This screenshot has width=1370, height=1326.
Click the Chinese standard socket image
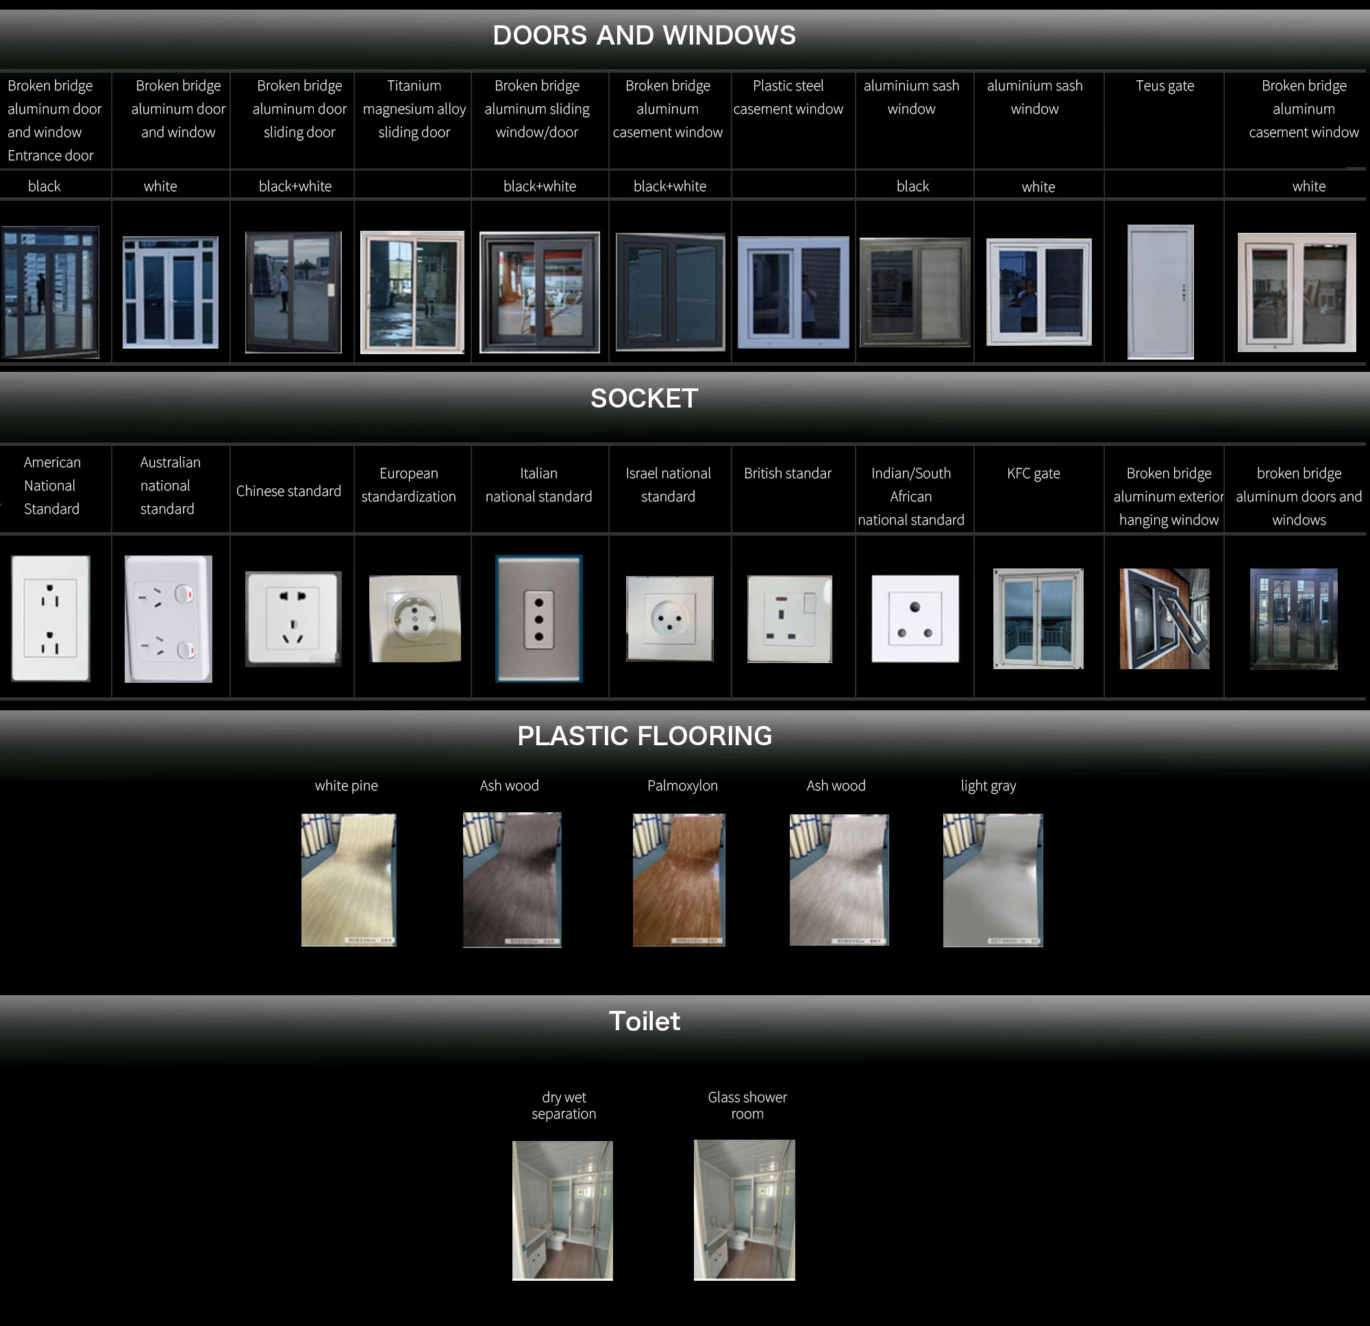pyautogui.click(x=293, y=618)
